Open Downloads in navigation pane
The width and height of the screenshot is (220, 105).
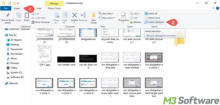(14, 54)
